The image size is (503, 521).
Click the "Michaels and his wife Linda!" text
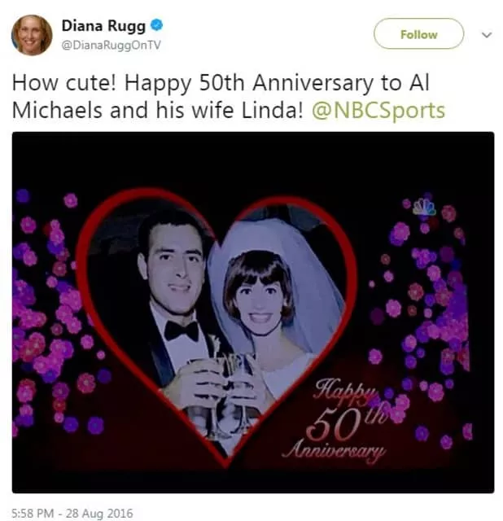[x=159, y=111]
